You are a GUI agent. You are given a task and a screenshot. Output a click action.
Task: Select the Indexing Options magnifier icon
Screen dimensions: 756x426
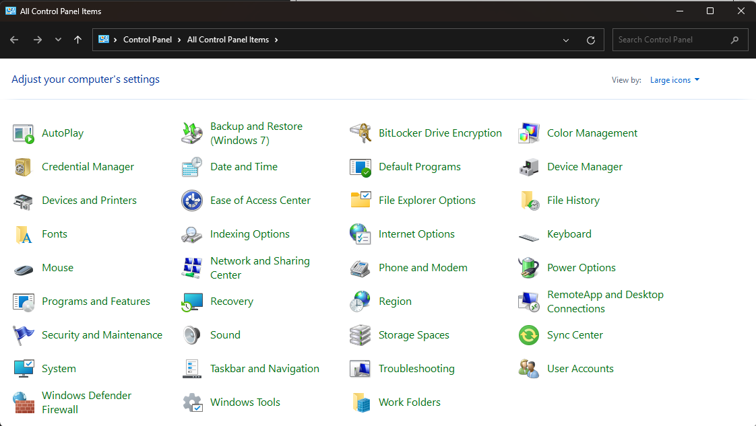pos(192,234)
